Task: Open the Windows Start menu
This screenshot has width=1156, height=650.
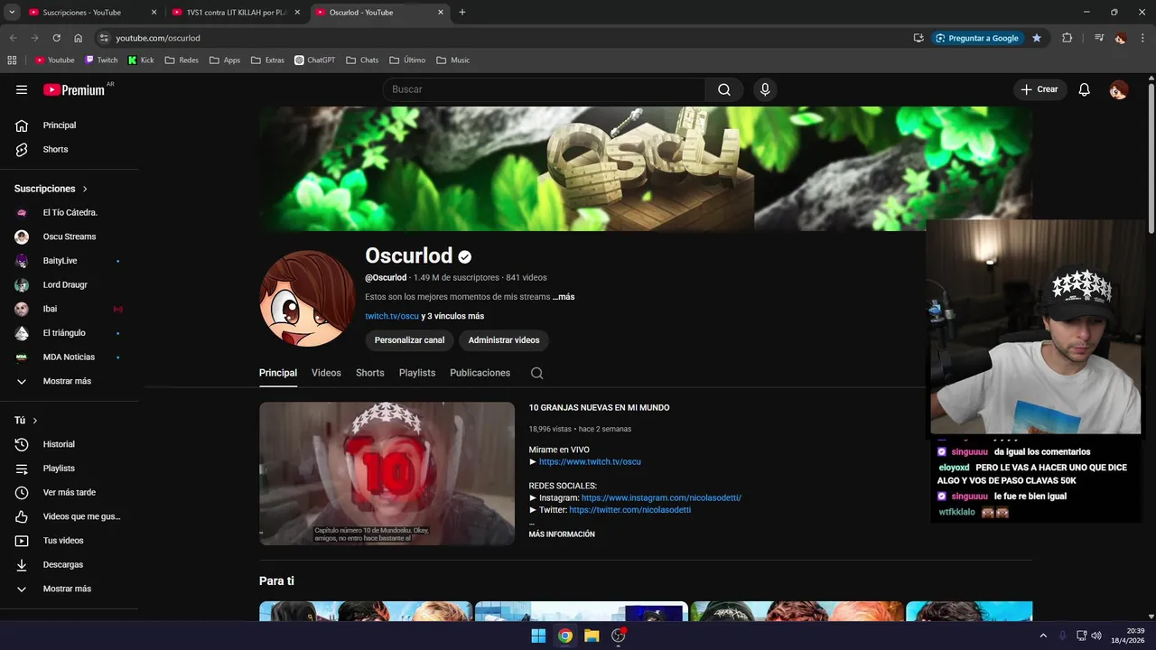Action: tap(538, 636)
